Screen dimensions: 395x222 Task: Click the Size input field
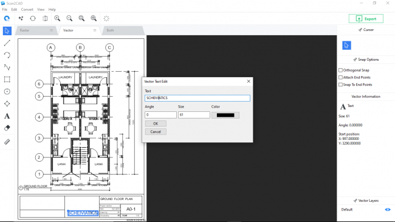(x=194, y=115)
